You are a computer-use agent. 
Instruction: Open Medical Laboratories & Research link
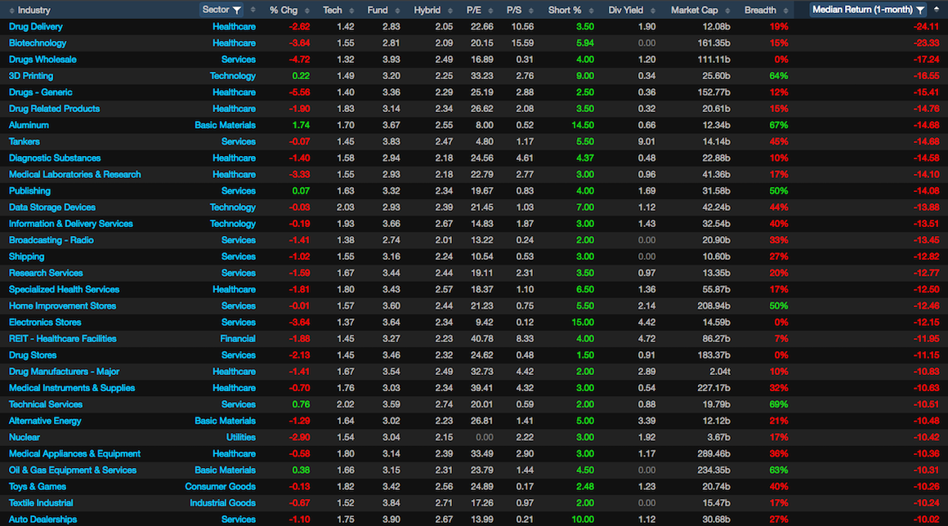[x=75, y=175]
